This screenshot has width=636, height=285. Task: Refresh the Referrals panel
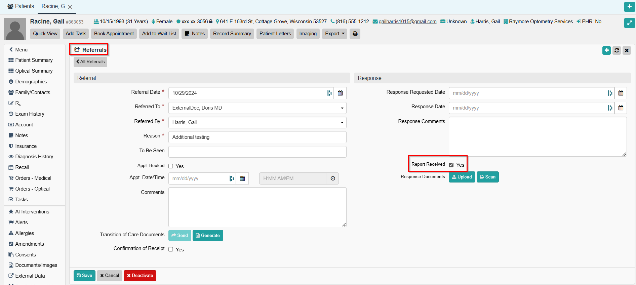[617, 50]
